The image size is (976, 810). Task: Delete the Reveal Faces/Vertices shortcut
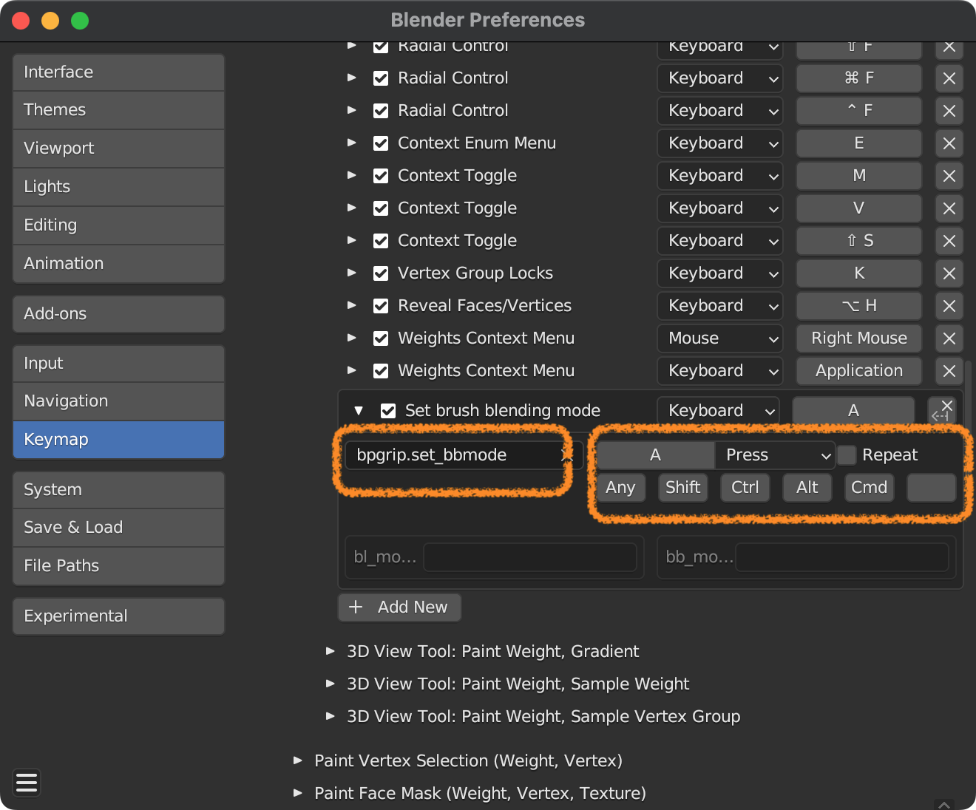[x=949, y=306]
